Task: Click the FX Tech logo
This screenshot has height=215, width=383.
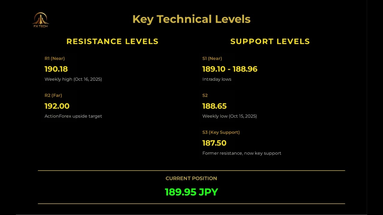Action: click(x=40, y=20)
